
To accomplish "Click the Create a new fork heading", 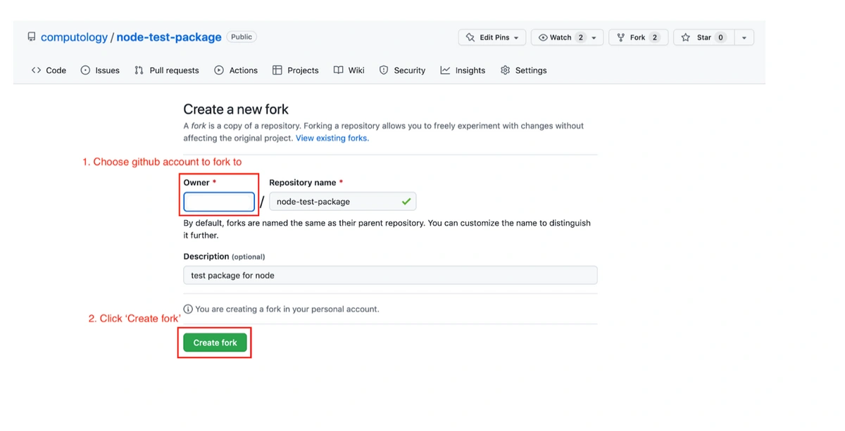I will coord(236,109).
